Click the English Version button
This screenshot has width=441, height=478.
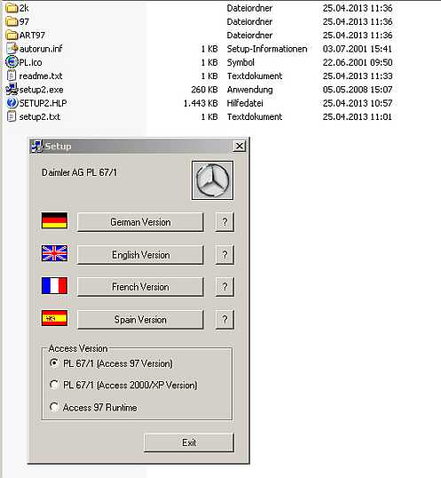[x=140, y=254]
